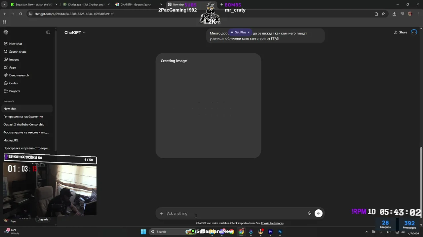Select the current New chat in Recents
This screenshot has width=423, height=237.
pyautogui.click(x=27, y=109)
